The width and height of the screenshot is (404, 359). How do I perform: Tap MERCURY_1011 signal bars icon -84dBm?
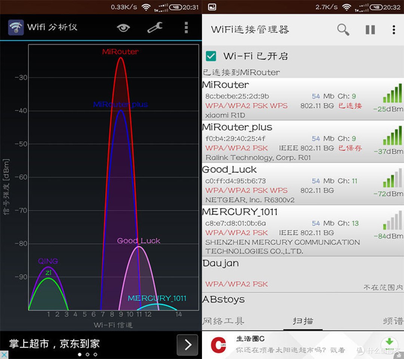tap(392, 220)
